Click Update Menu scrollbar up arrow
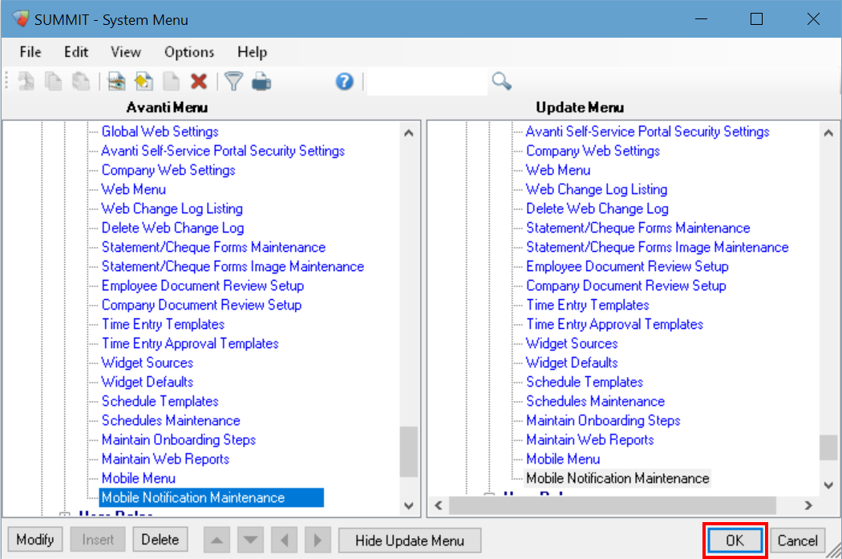The height and width of the screenshot is (559, 842). pos(828,132)
